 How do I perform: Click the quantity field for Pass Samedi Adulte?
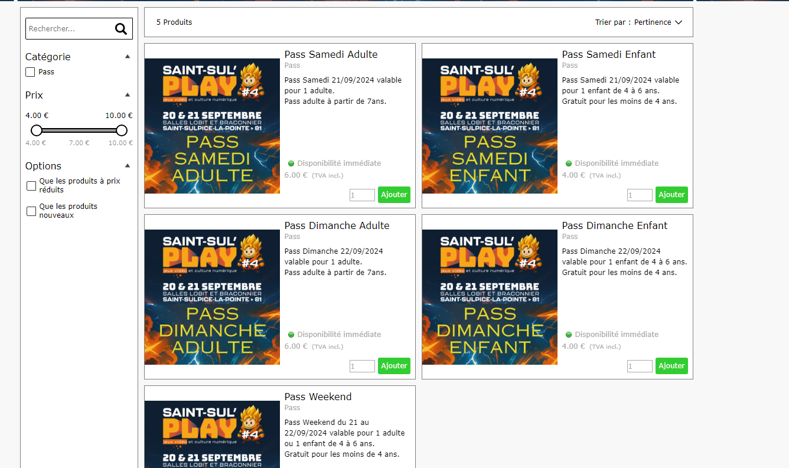(x=362, y=195)
